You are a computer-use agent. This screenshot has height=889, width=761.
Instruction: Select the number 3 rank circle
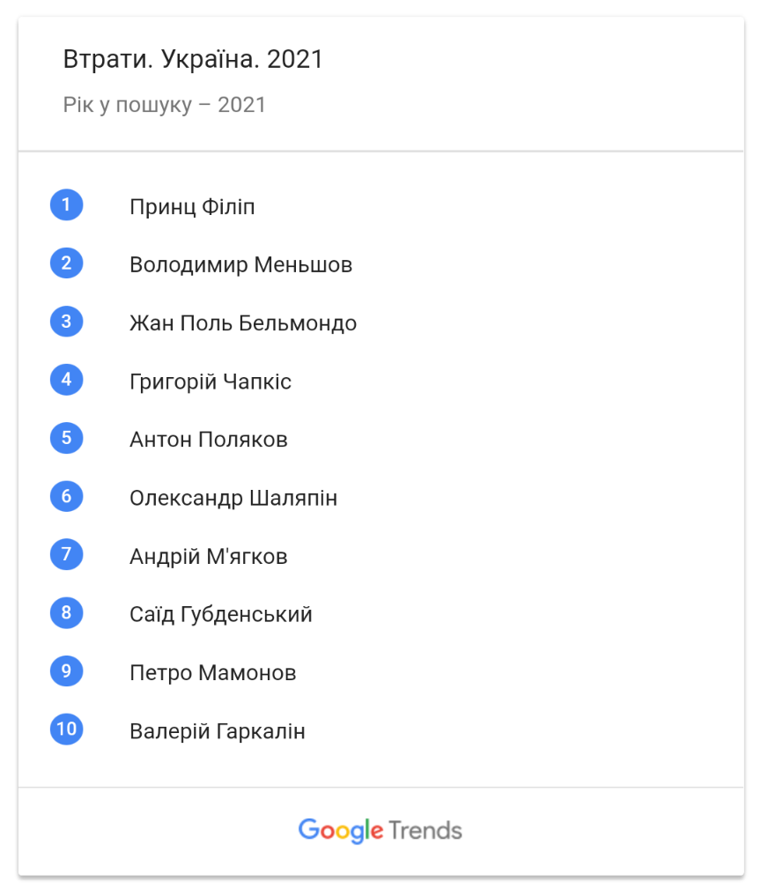click(66, 322)
